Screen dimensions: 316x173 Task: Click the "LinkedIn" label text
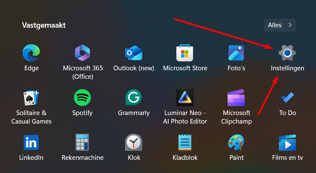pos(31,157)
